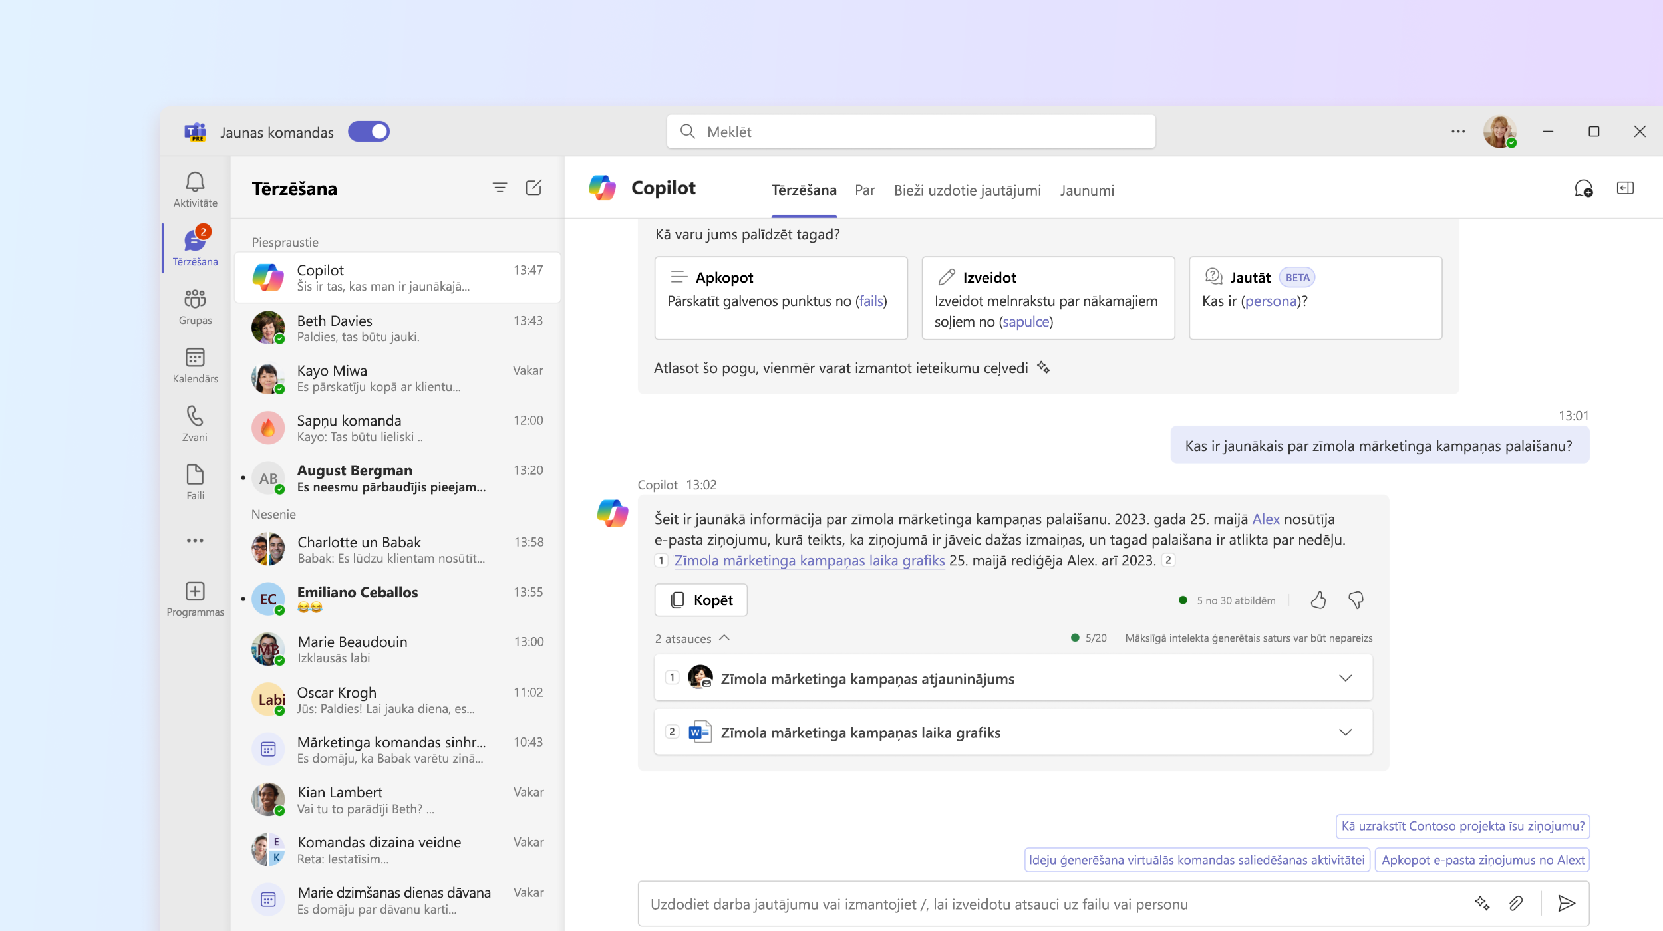Attach a file with paperclip icon
The height and width of the screenshot is (931, 1663).
pyautogui.click(x=1516, y=903)
